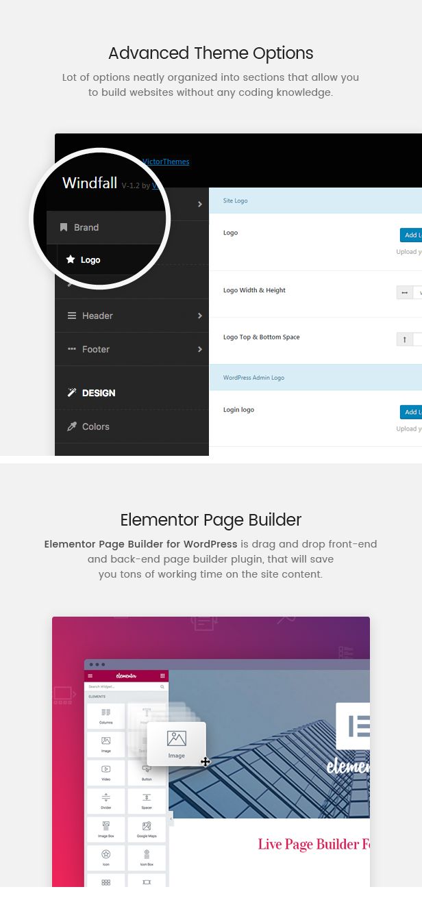Click the Video widget icon
Viewport: 422px width, 900px height.
point(106,770)
